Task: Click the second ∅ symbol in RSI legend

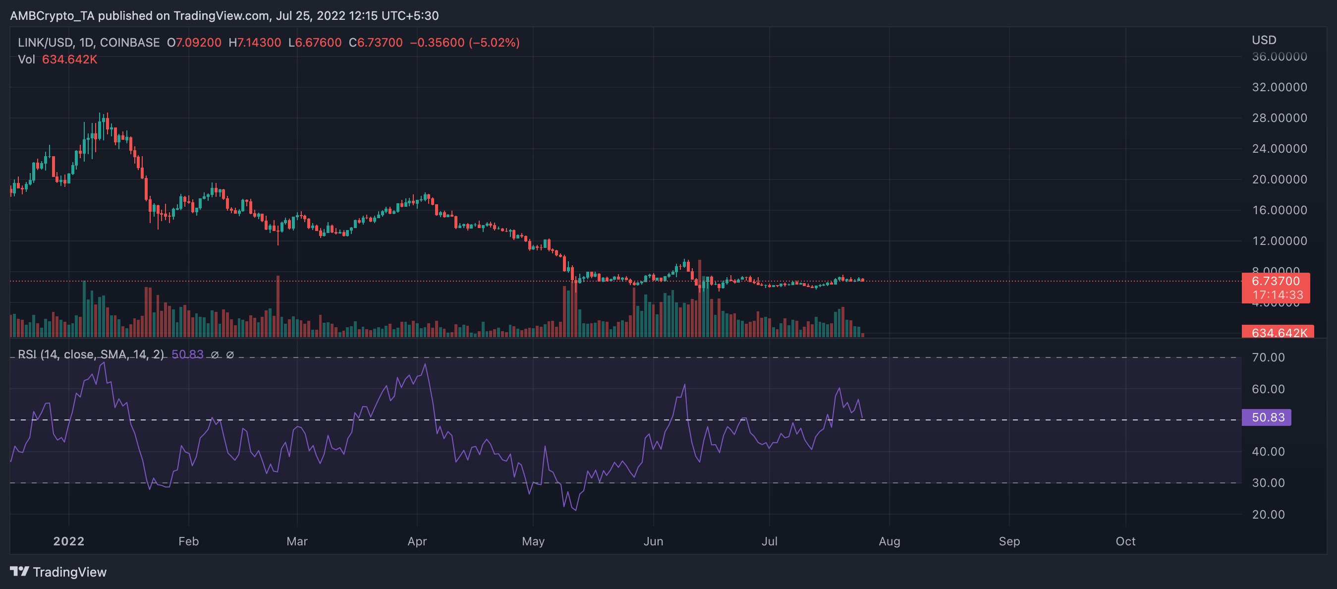Action: click(x=230, y=355)
